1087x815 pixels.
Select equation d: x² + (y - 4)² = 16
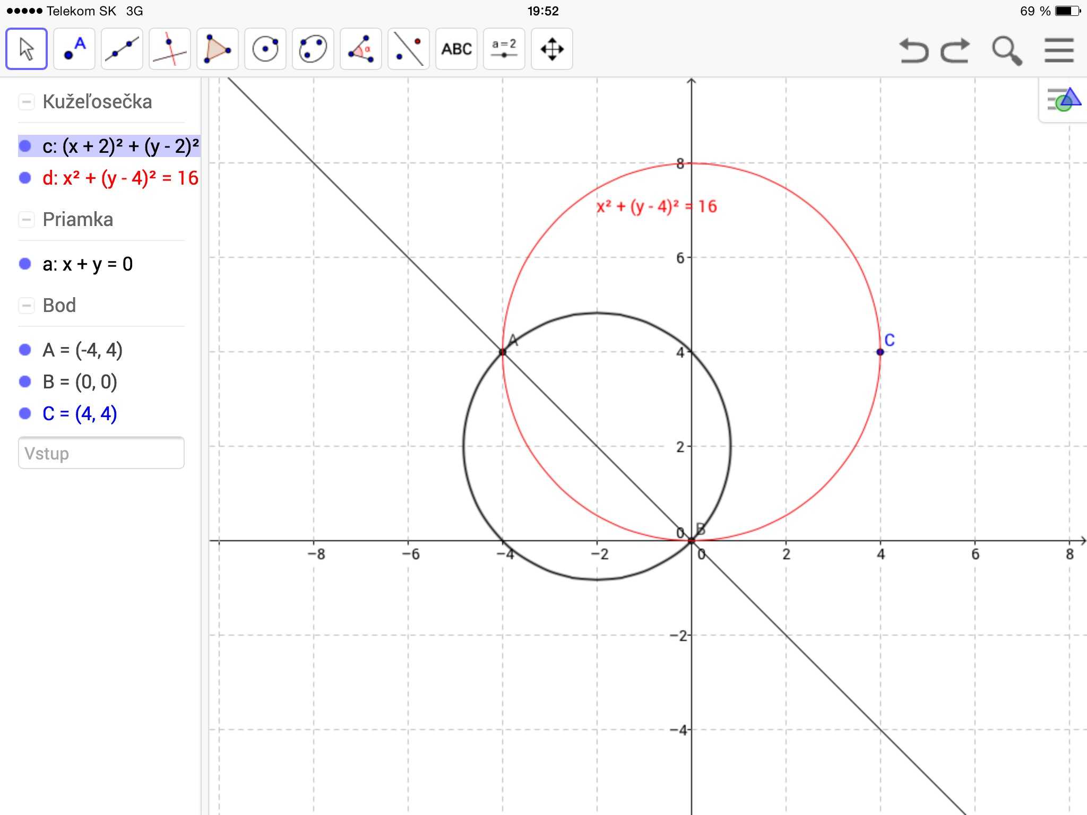[x=120, y=178]
